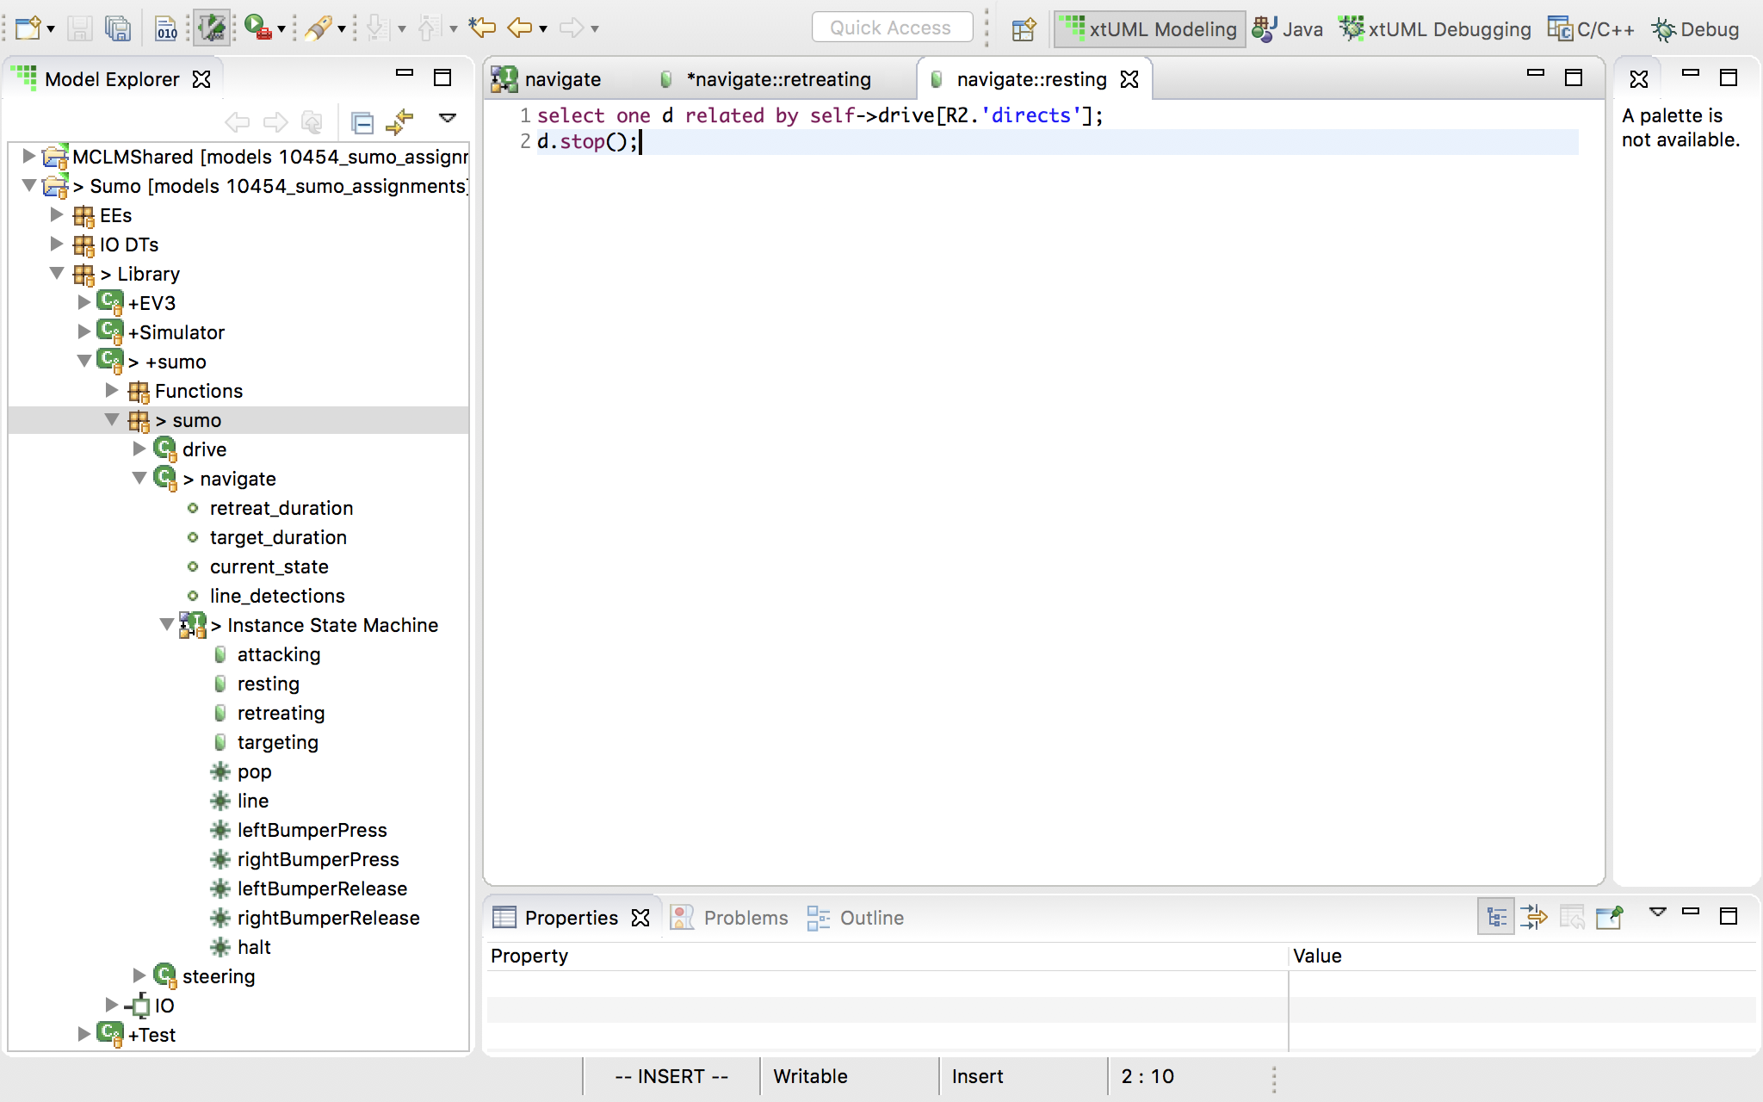Screen dimensions: 1763x1102
Task: Select the Functions package
Action: click(199, 391)
